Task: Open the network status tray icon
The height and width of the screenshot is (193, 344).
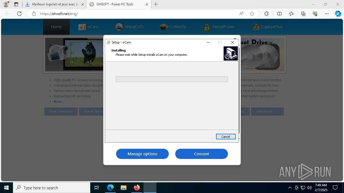Action: pos(303,188)
